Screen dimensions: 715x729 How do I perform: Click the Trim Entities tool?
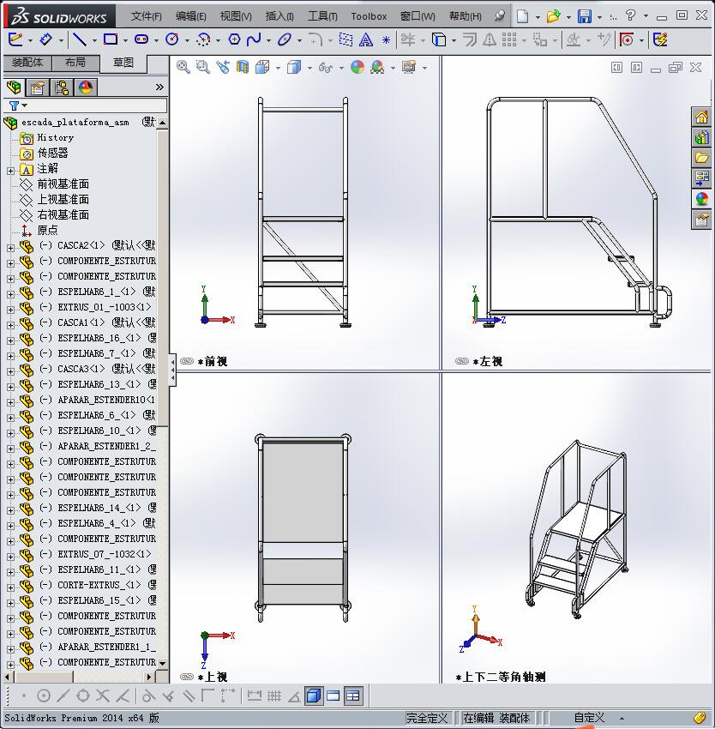(x=408, y=39)
